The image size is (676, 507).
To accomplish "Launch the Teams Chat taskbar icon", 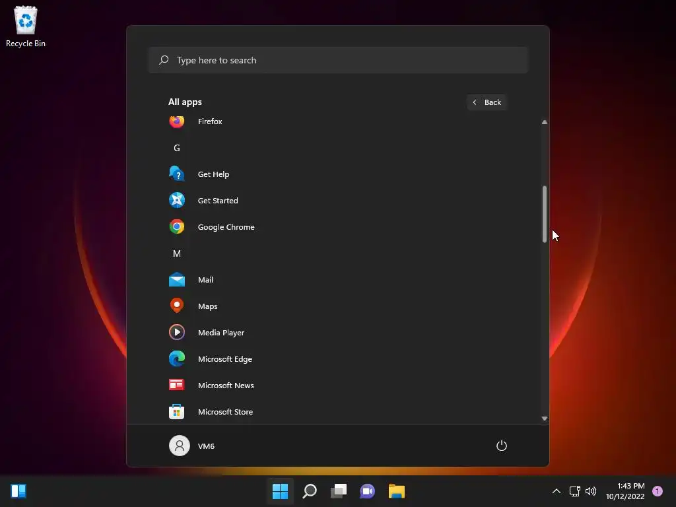I will pyautogui.click(x=367, y=491).
